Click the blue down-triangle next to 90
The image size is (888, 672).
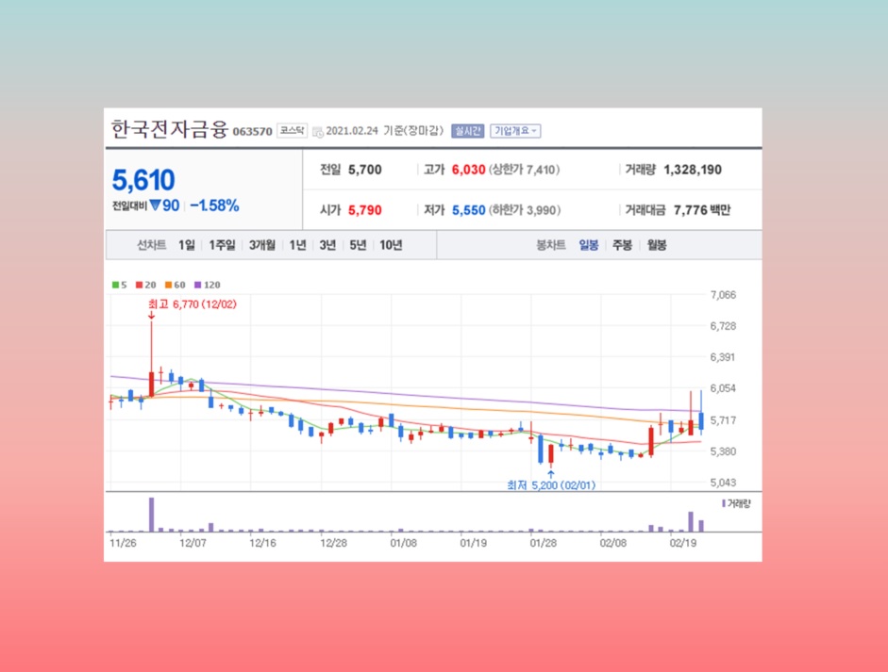coord(155,205)
